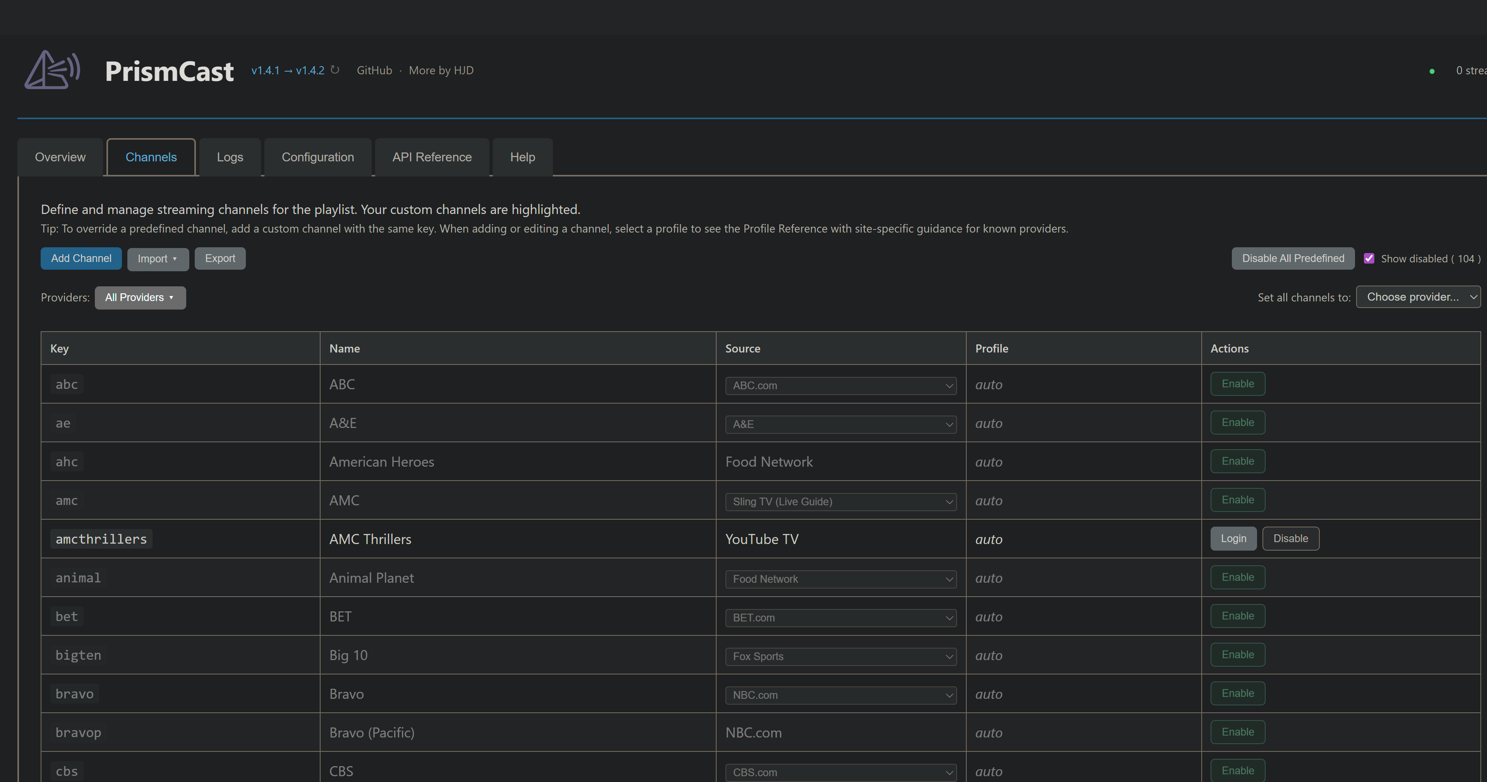Disable the AMC Thrillers channel
This screenshot has width=1487, height=782.
tap(1290, 539)
